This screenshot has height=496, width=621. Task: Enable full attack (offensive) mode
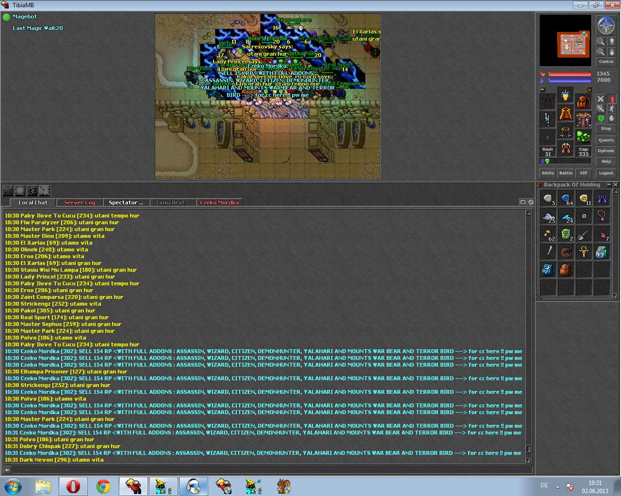[x=601, y=99]
